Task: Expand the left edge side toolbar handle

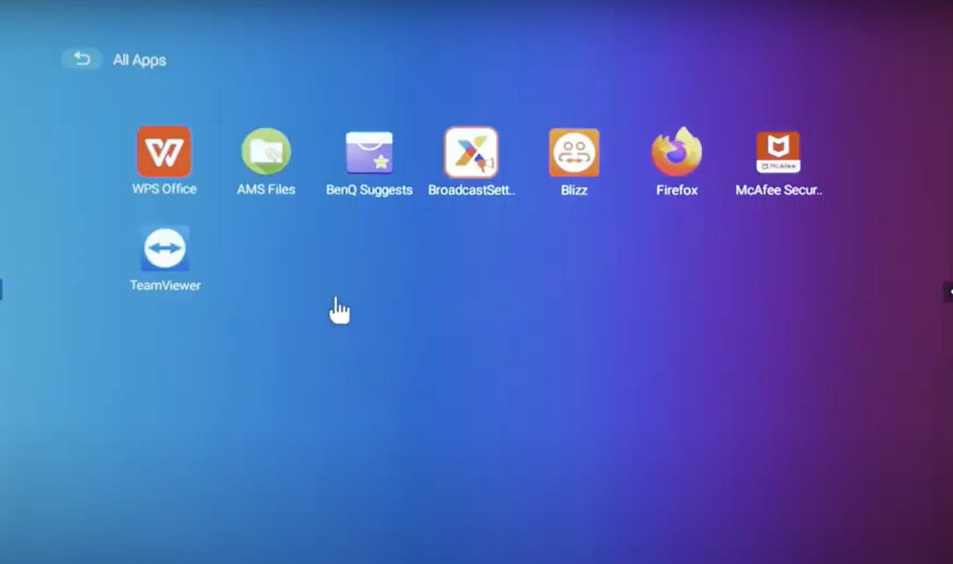Action: pos(1,289)
